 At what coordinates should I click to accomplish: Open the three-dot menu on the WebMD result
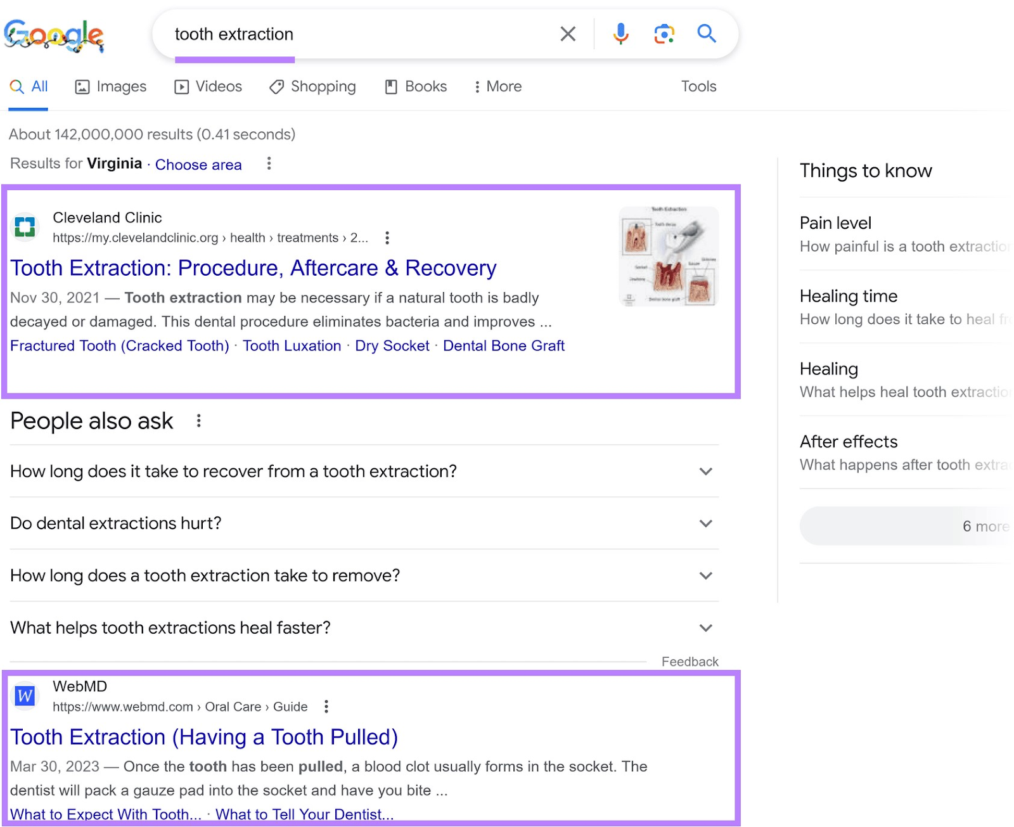coord(326,705)
